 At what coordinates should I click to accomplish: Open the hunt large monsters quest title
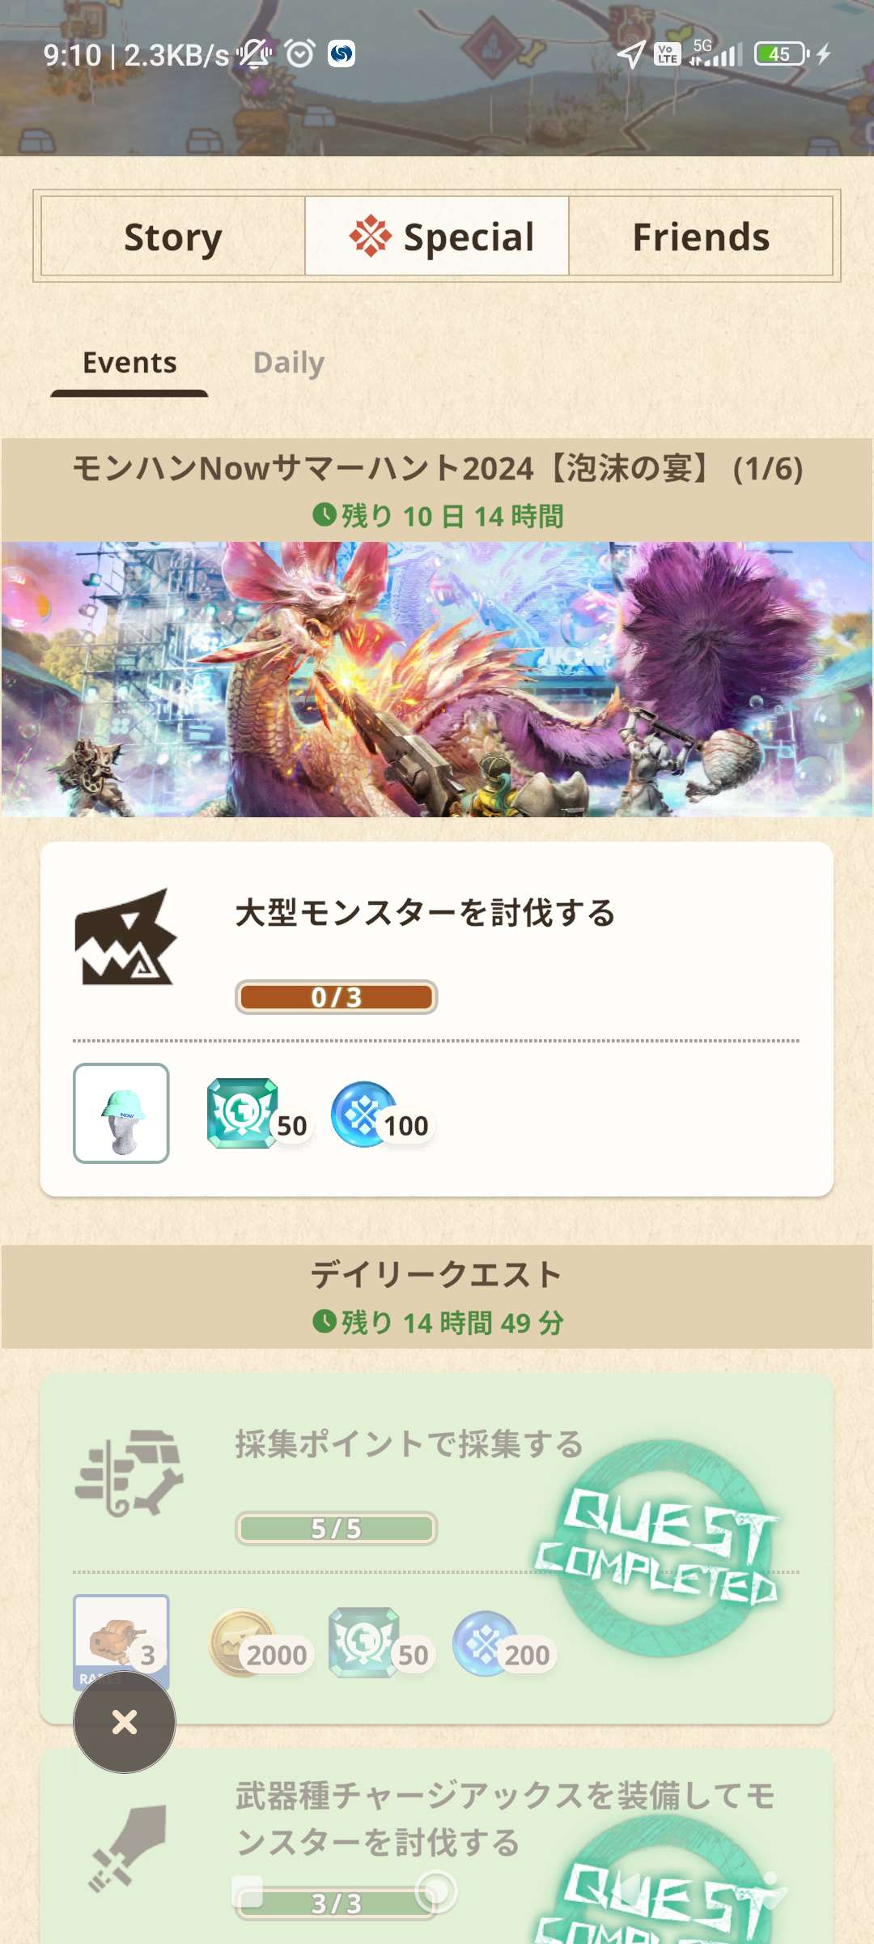tap(426, 913)
